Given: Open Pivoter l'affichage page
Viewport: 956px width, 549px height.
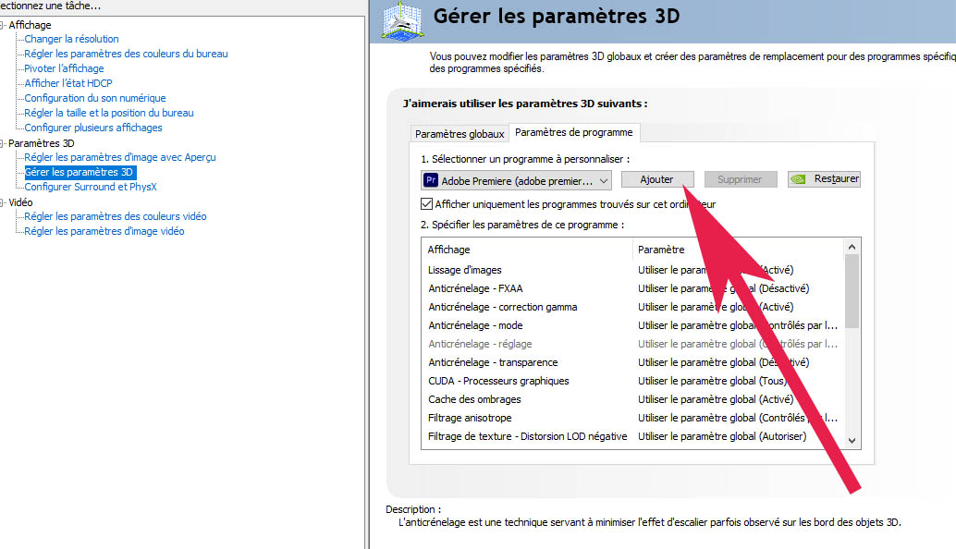Looking at the screenshot, I should [64, 68].
